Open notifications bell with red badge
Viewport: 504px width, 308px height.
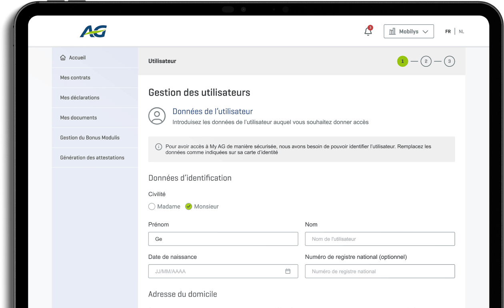point(368,31)
